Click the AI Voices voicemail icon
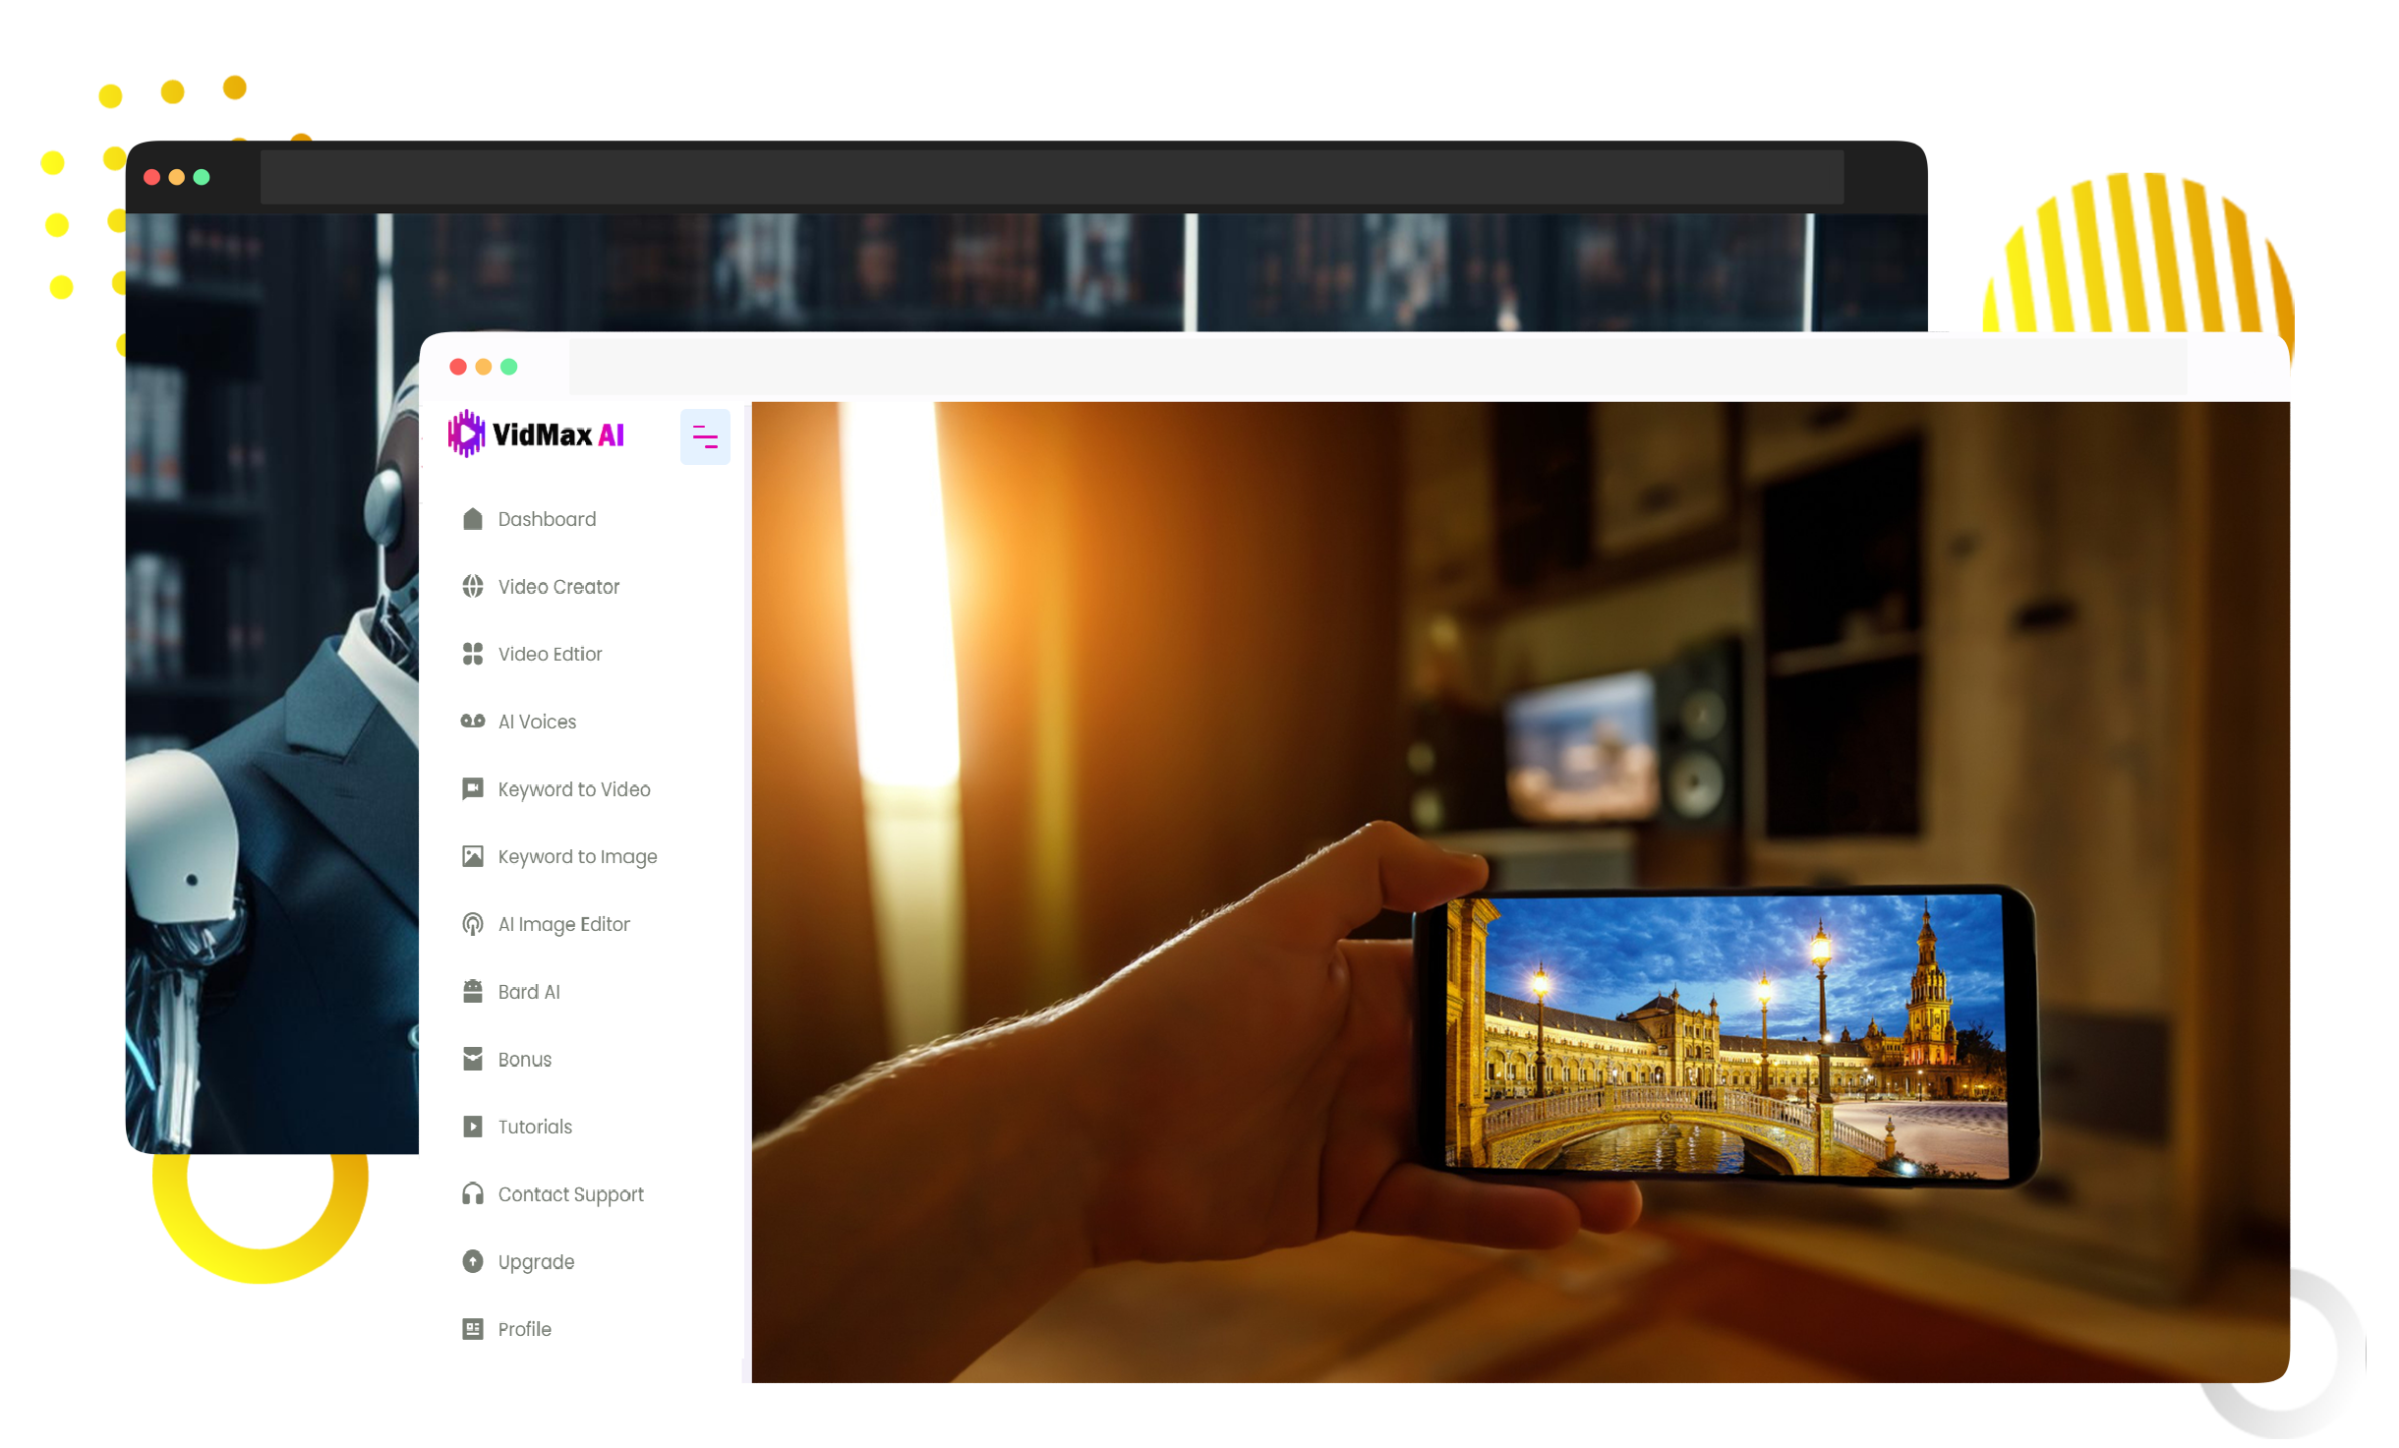The height and width of the screenshot is (1448, 2399). [472, 722]
